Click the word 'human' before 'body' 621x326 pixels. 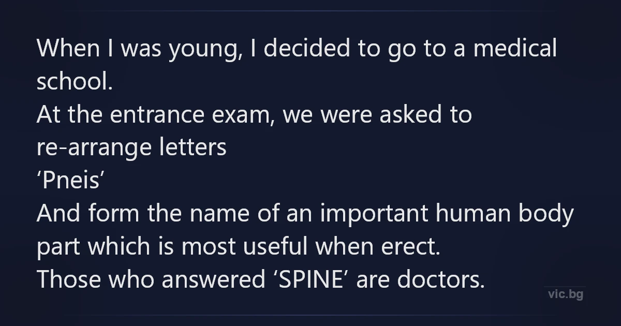click(481, 214)
